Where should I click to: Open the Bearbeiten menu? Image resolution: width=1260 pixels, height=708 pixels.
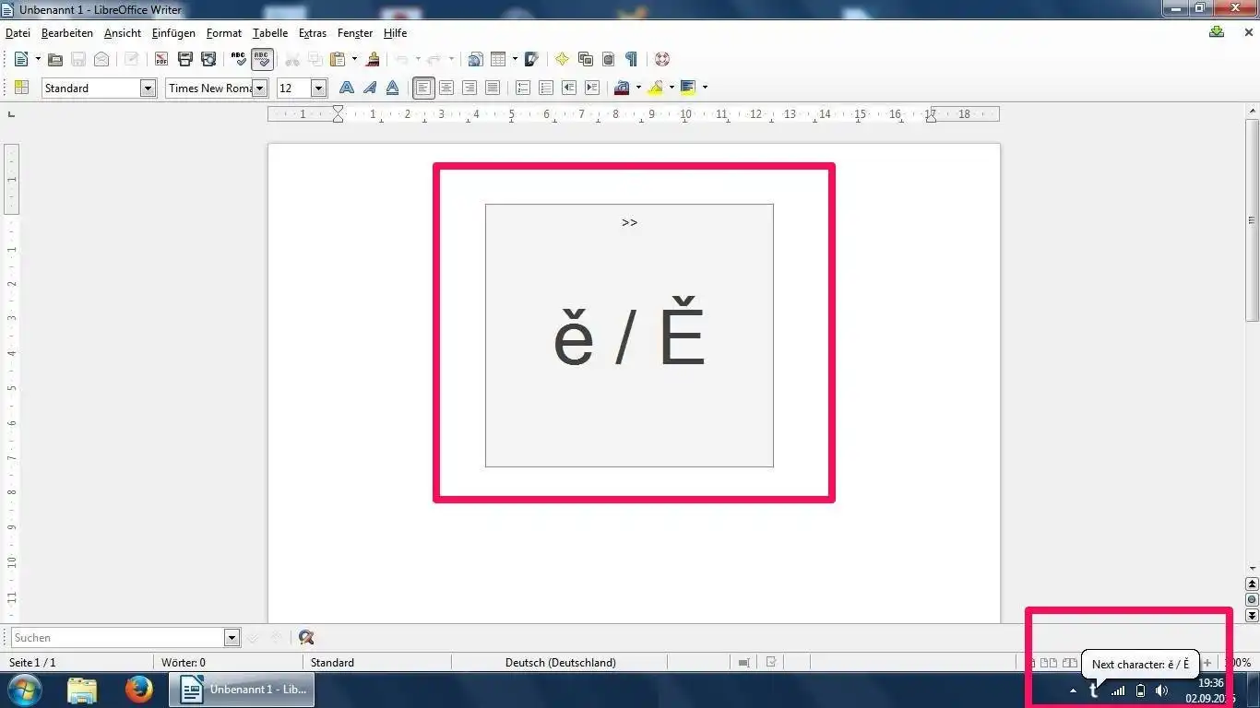pos(67,32)
